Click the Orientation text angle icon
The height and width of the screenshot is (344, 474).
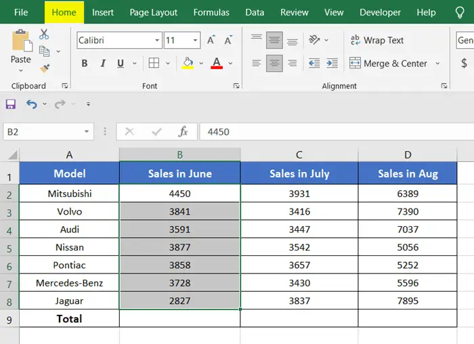tap(314, 40)
